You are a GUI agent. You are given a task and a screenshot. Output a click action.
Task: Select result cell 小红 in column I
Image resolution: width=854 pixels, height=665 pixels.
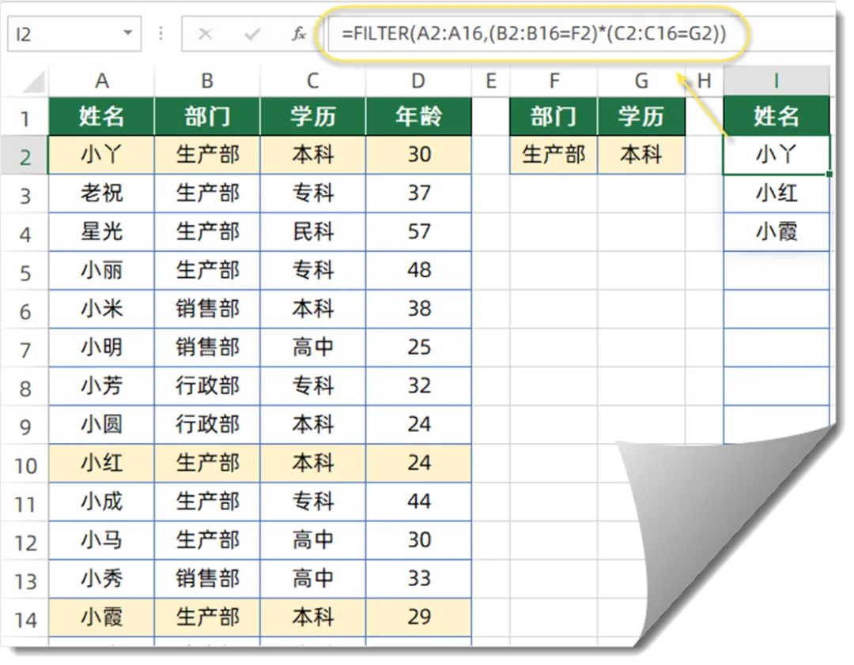pos(777,193)
